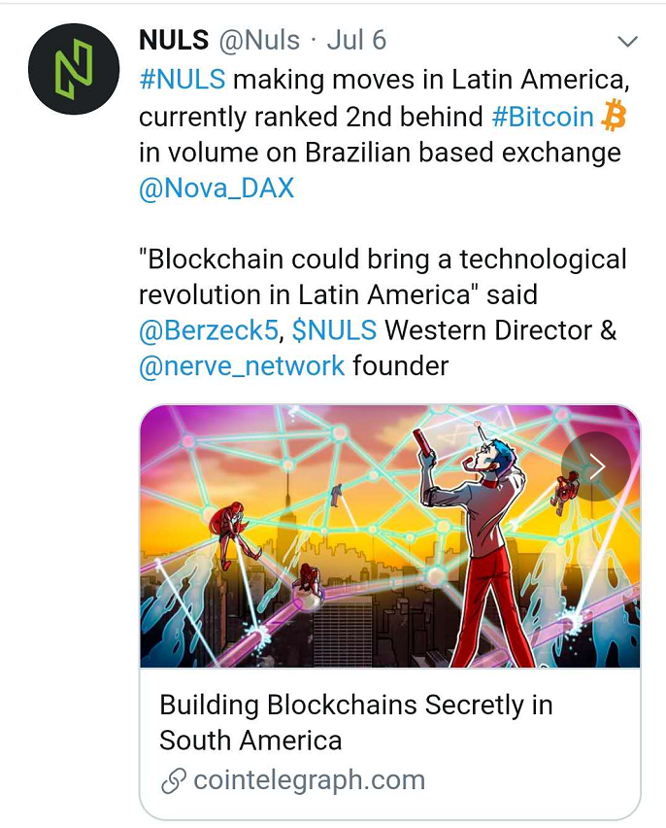Screen dimensions: 666x828
Task: Open the @nerve_network mention
Action: [242, 366]
